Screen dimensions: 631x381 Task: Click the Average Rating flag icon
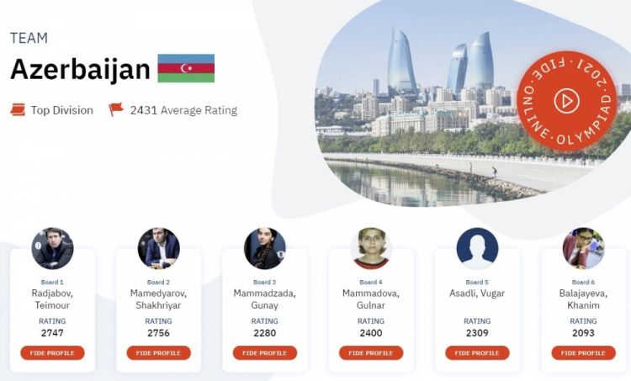pyautogui.click(x=116, y=110)
